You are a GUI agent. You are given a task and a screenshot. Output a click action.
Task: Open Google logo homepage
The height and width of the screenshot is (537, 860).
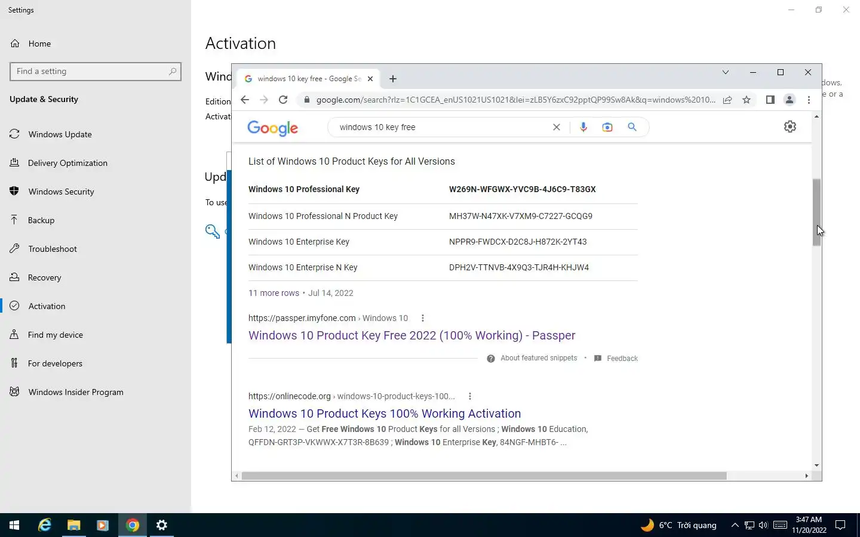272,128
